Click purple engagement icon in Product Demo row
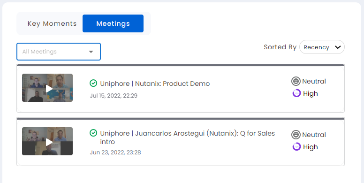This screenshot has height=183, width=364. (x=296, y=93)
